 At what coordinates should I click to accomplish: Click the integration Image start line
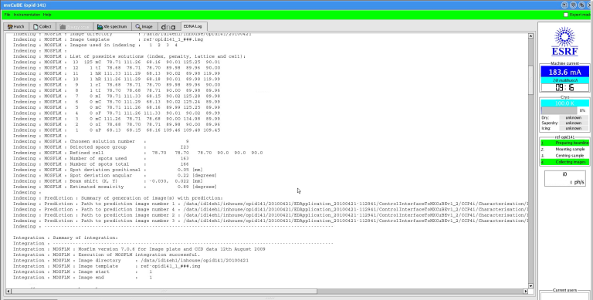pos(83,271)
